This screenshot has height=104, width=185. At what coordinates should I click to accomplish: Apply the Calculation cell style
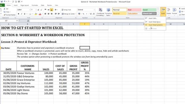134,14
